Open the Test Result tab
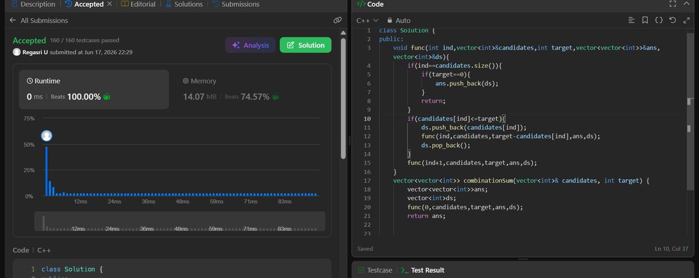 pyautogui.click(x=422, y=270)
